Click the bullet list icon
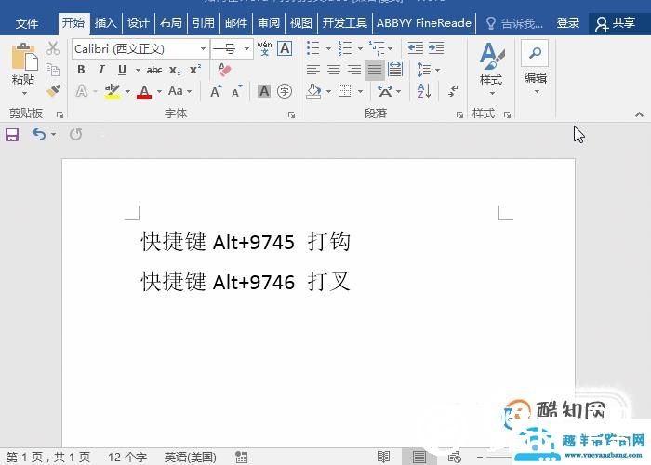Viewport: 651px width, 465px height. 313,48
